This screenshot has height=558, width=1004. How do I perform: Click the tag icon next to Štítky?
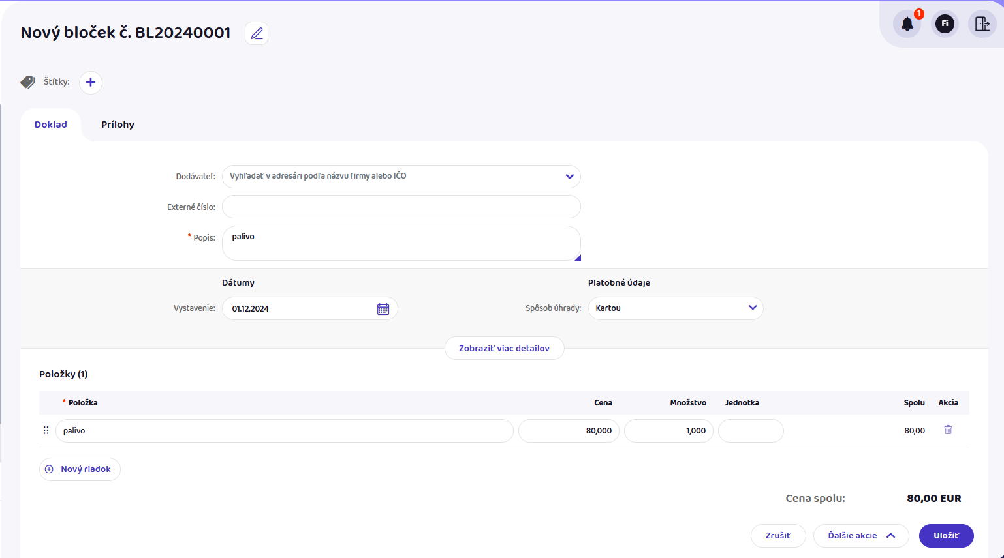pyautogui.click(x=27, y=82)
